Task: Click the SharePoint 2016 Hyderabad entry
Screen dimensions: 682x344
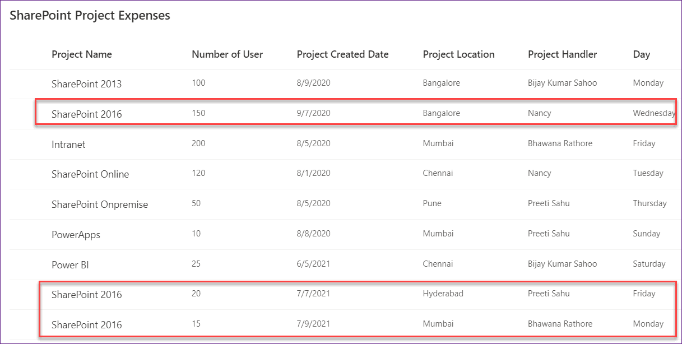Action: [87, 294]
